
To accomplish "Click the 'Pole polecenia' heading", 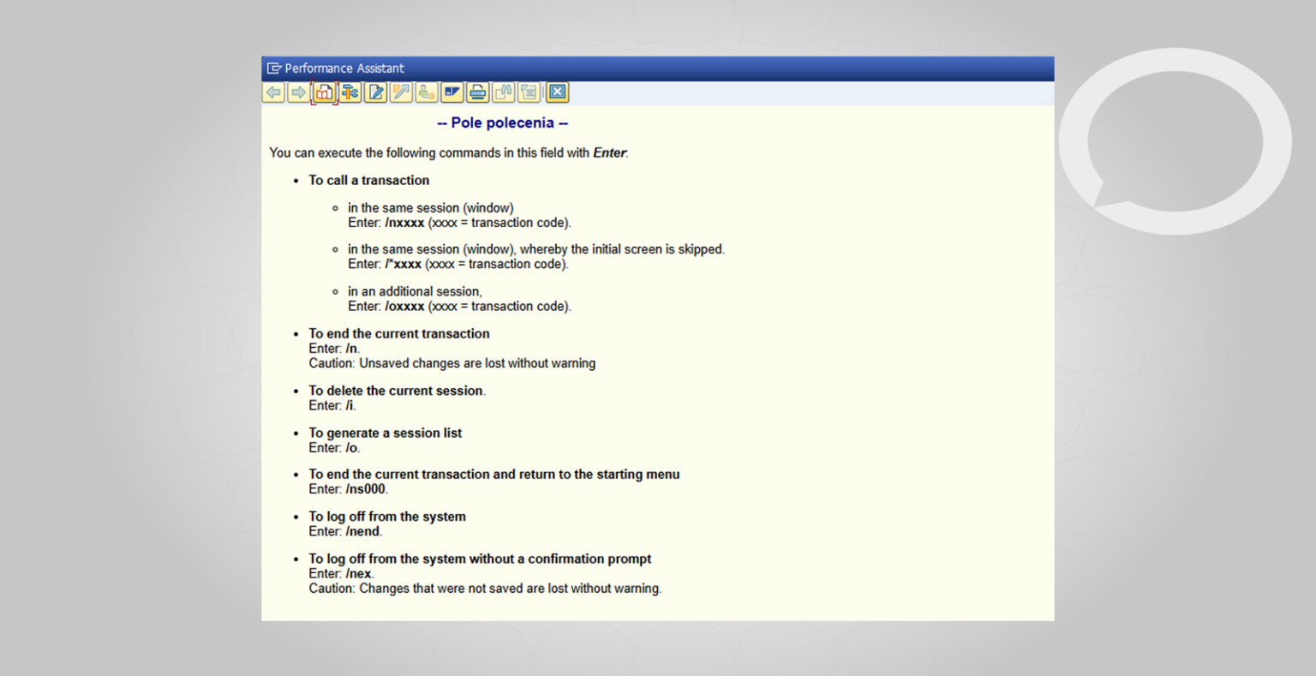I will click(x=502, y=123).
